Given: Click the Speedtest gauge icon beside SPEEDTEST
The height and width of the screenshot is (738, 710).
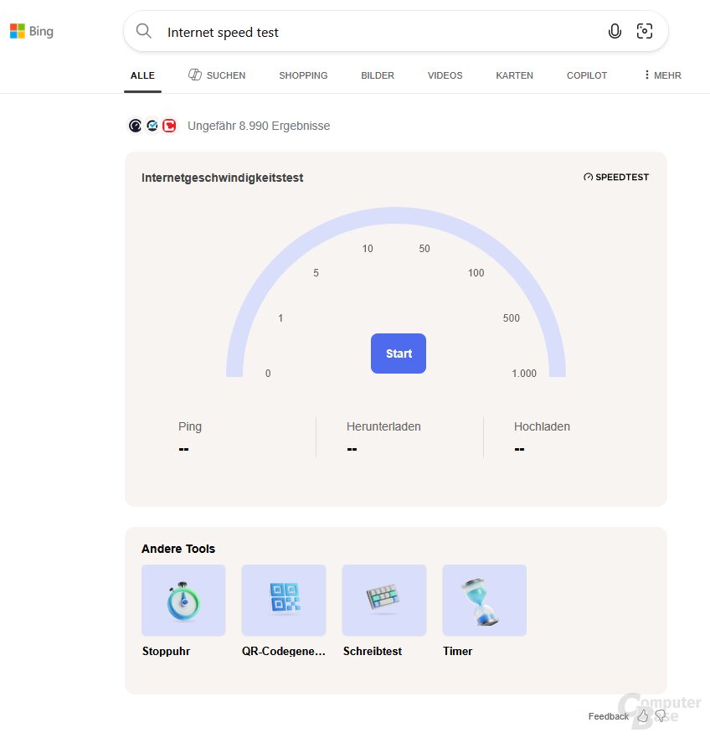Looking at the screenshot, I should (588, 177).
